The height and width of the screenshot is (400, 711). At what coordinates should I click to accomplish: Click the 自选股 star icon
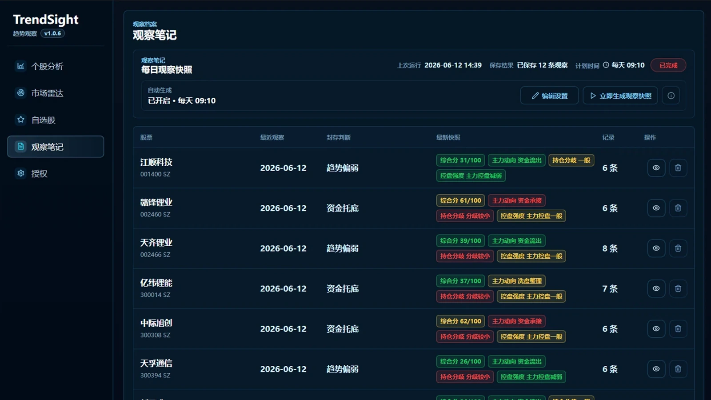(20, 120)
